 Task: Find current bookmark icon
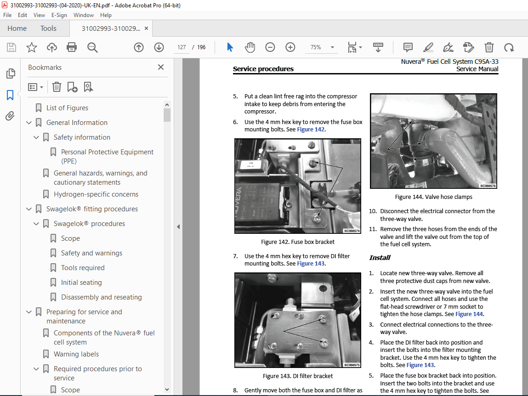pyautogui.click(x=88, y=87)
